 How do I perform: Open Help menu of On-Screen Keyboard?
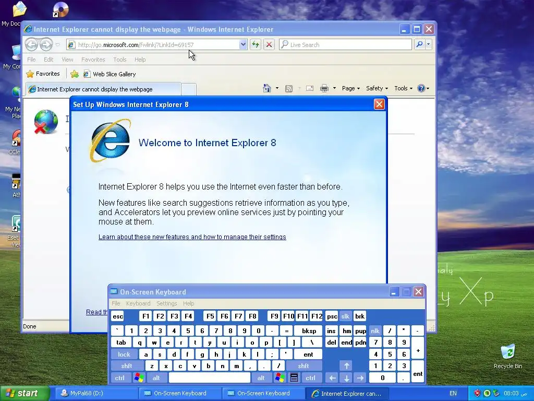coord(188,303)
